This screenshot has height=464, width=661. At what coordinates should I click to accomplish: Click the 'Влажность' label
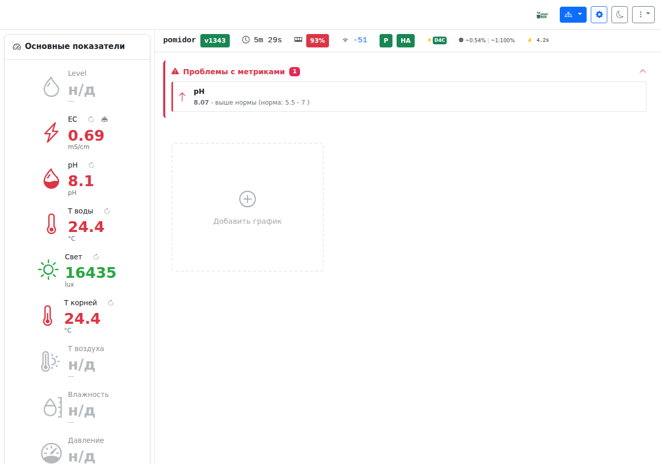pyautogui.click(x=88, y=394)
